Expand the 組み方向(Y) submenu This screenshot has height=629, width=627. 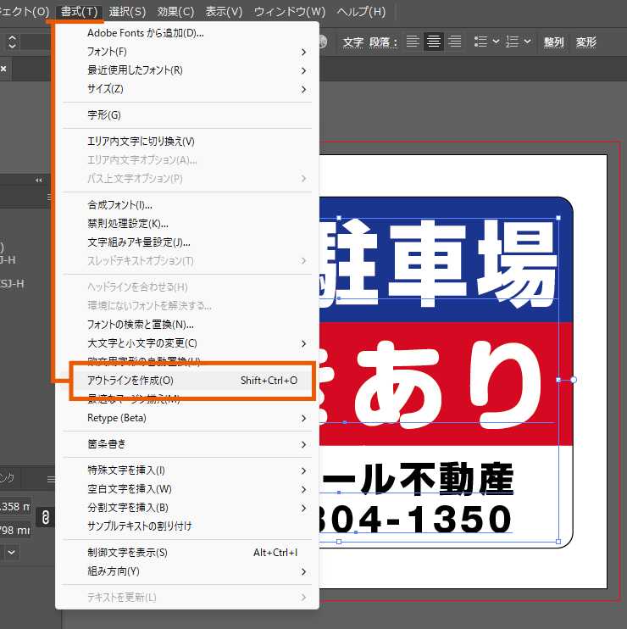186,571
